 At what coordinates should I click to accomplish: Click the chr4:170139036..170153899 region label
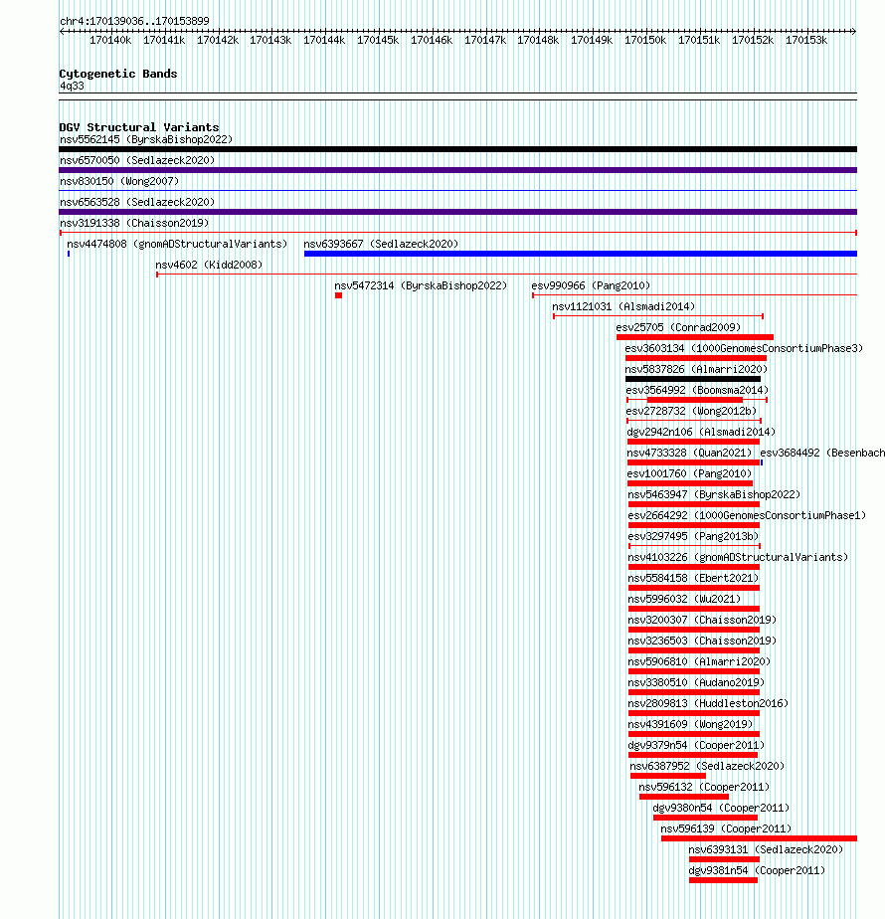pyautogui.click(x=134, y=21)
